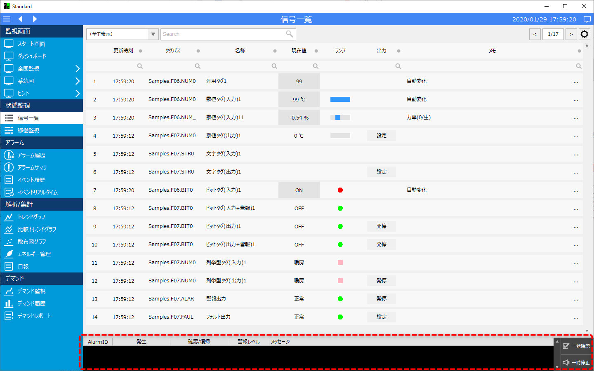Image resolution: width=594 pixels, height=371 pixels.
Task: Open the settings gear above the signal list
Action: pos(584,34)
